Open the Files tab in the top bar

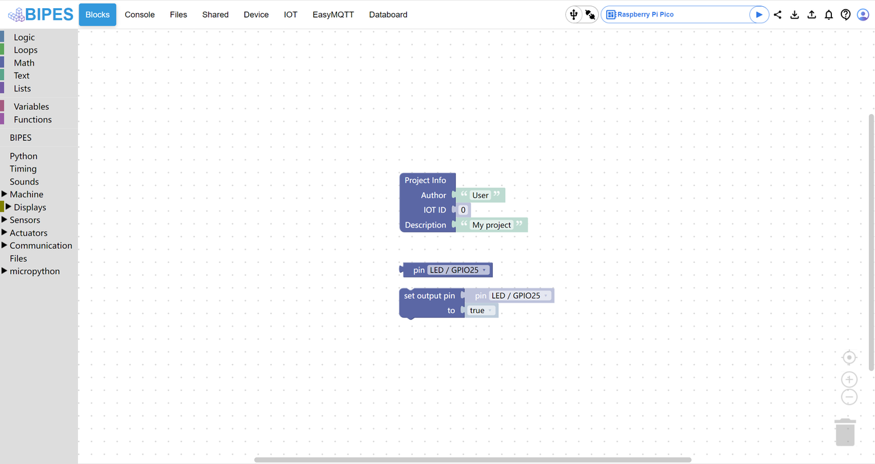178,14
